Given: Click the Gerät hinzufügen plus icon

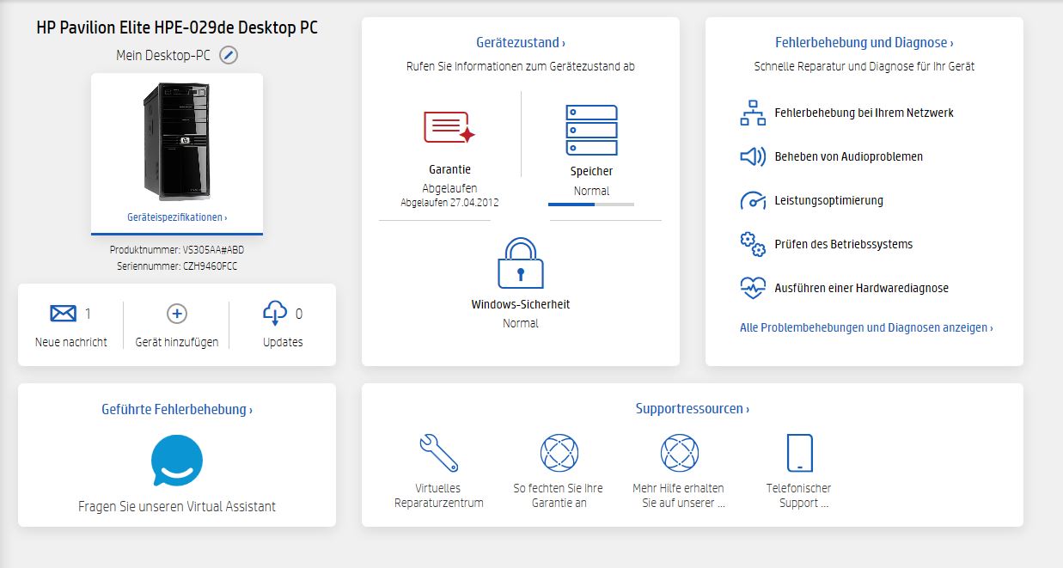Looking at the screenshot, I should pyautogui.click(x=177, y=314).
